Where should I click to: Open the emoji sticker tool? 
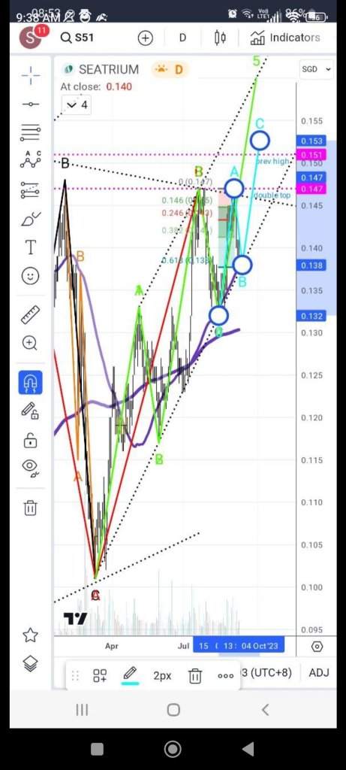pyautogui.click(x=30, y=276)
